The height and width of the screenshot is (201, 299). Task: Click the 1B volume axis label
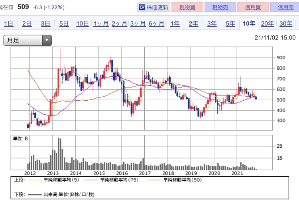click(x=279, y=158)
